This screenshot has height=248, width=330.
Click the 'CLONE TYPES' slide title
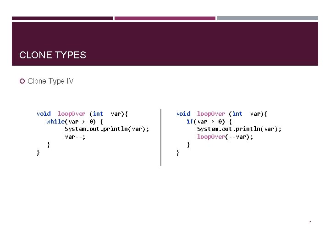[53, 55]
